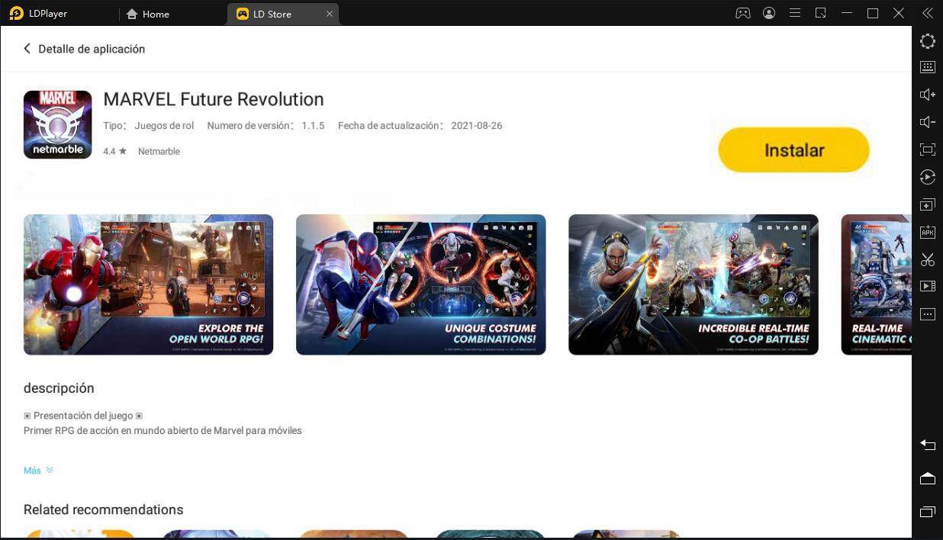Open video recorder sidebar icon

coord(928,286)
